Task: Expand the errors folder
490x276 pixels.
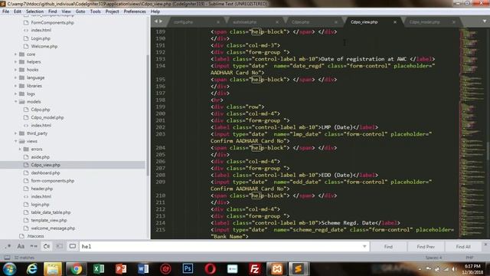Action: coord(20,149)
